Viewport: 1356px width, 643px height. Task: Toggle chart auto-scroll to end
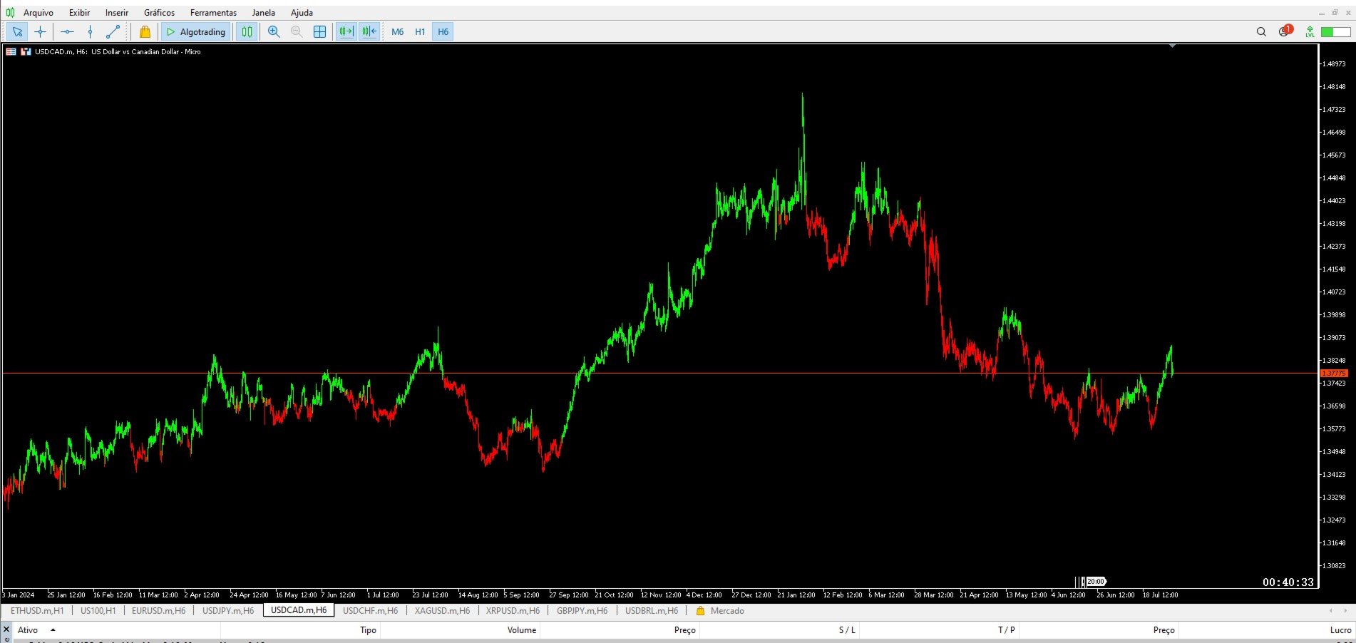pos(346,31)
